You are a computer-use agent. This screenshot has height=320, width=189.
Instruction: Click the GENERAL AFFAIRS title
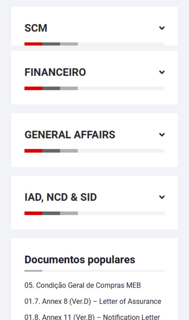point(70,135)
